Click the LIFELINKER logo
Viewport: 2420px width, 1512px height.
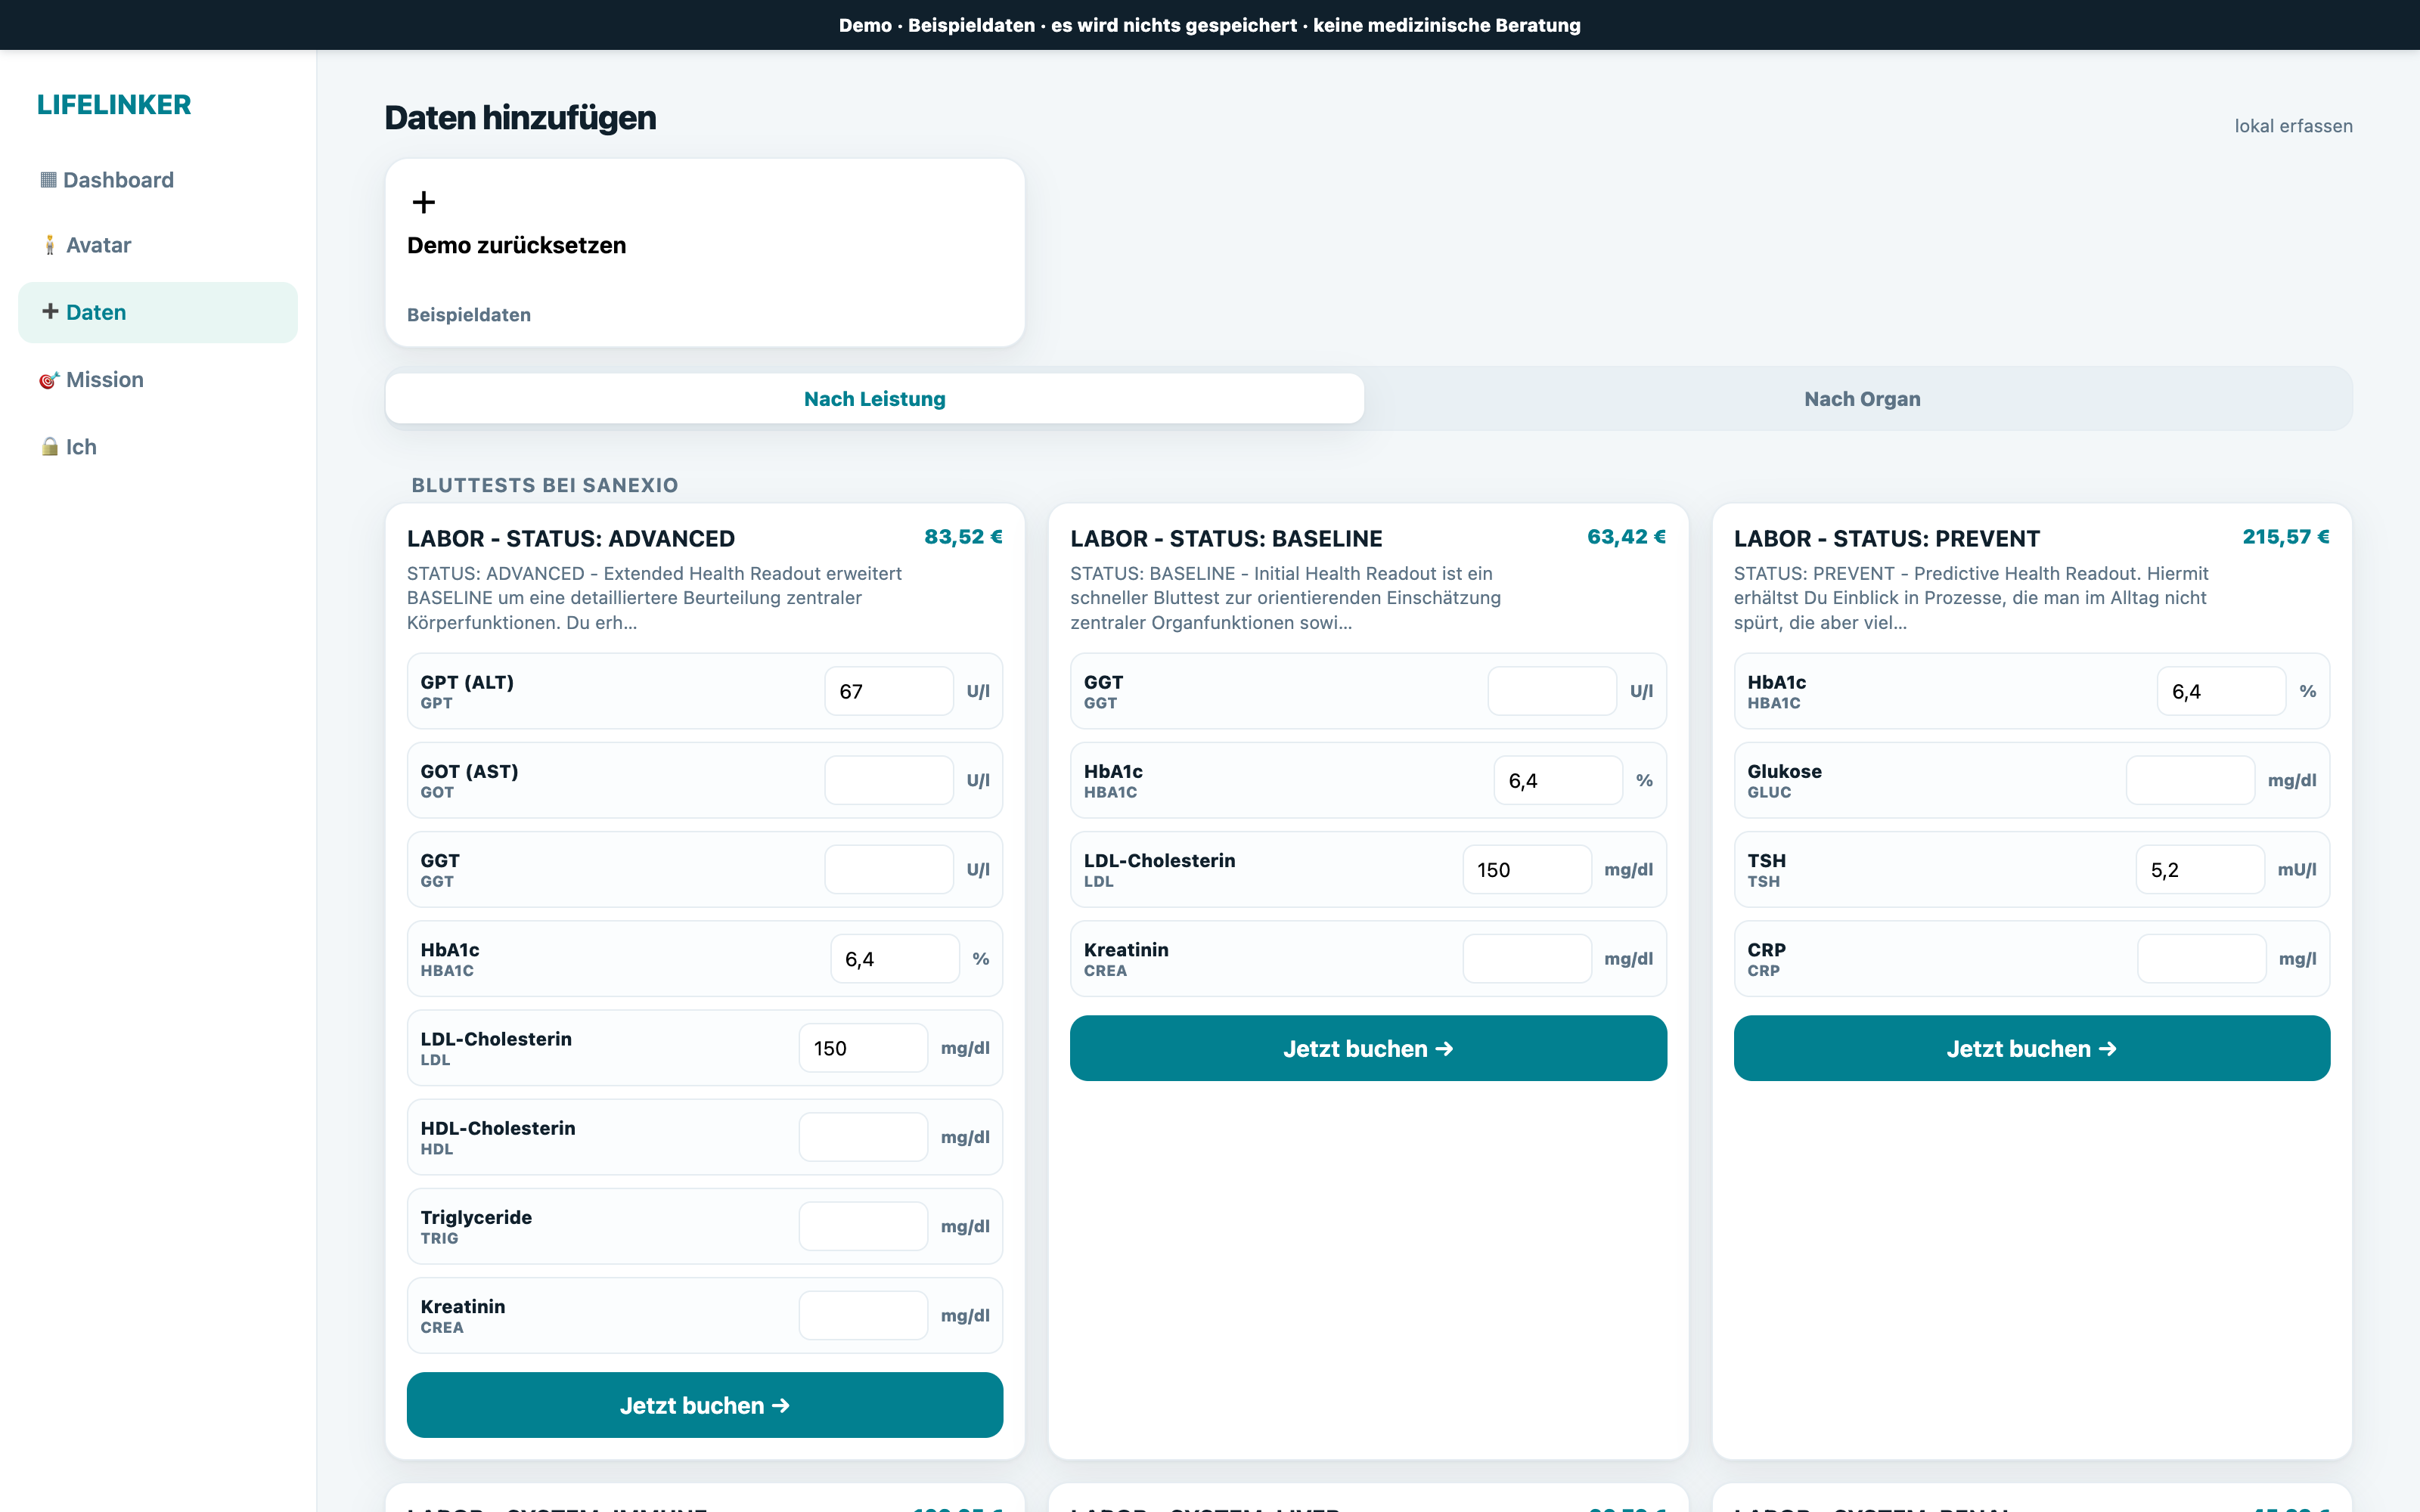click(114, 105)
